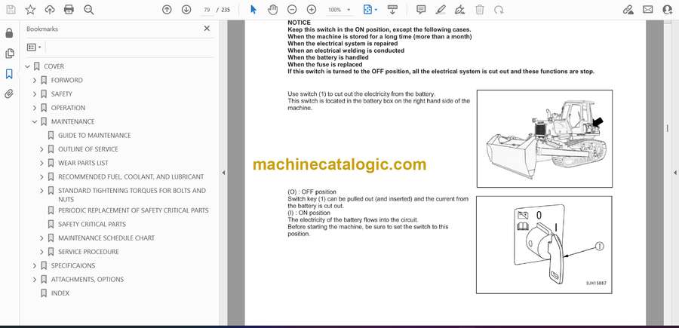Open SAFETY CRITICAL PARTS bookmark
The image size is (679, 328).
click(x=92, y=224)
